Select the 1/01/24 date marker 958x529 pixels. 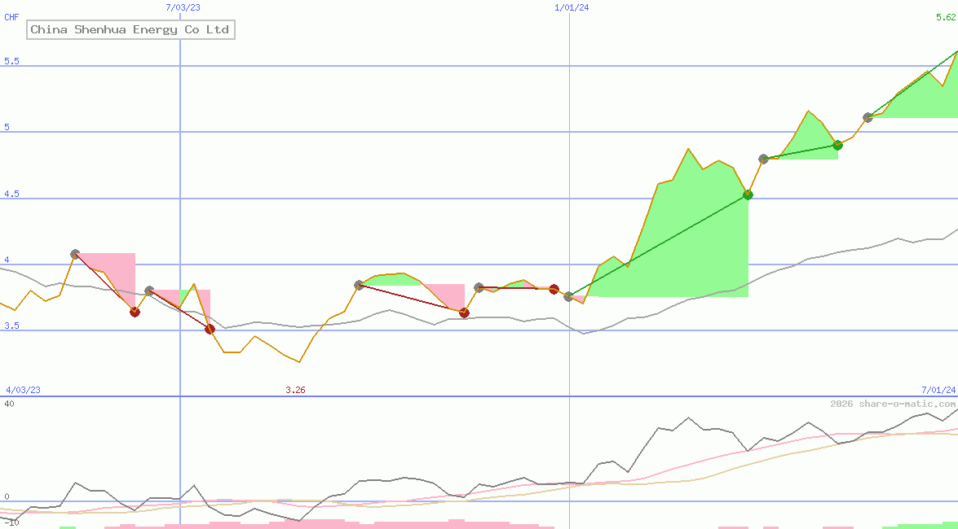(x=573, y=7)
